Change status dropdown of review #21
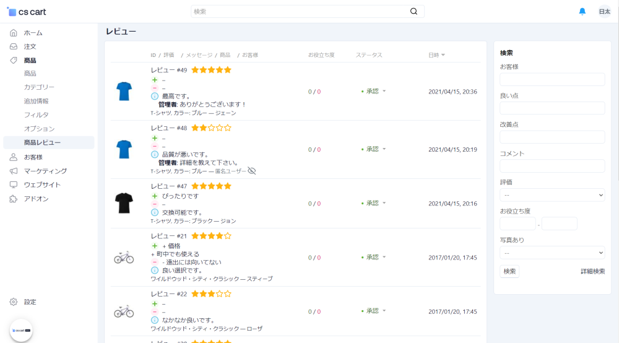Viewport: 619px width, 343px height. point(374,257)
